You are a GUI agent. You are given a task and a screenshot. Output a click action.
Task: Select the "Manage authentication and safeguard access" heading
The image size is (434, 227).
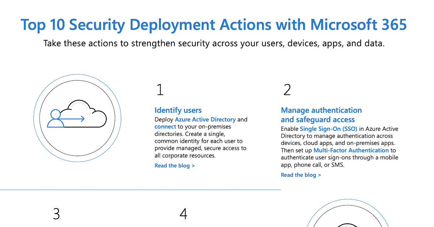tap(321, 115)
